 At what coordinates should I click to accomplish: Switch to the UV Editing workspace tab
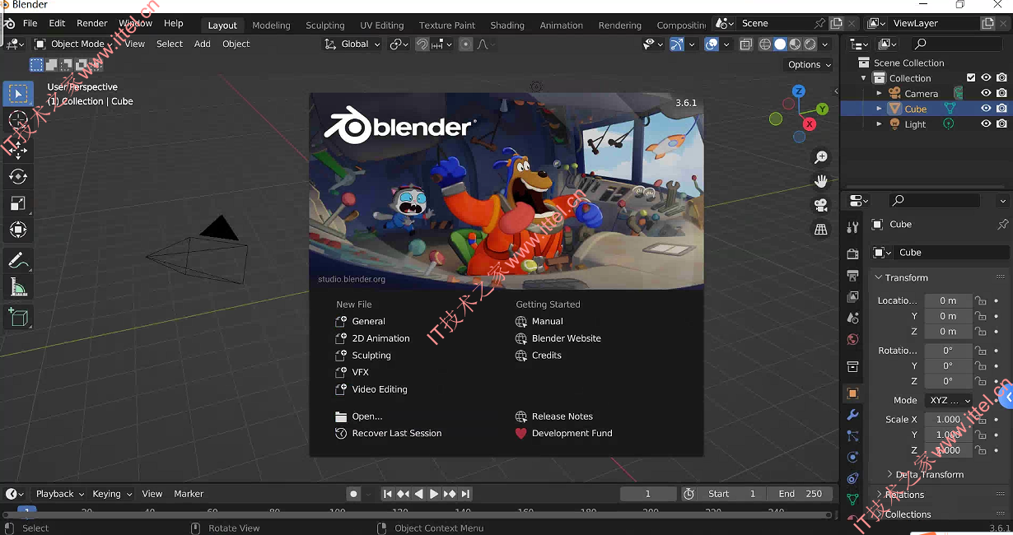point(382,26)
